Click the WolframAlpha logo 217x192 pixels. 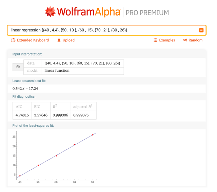(83, 12)
